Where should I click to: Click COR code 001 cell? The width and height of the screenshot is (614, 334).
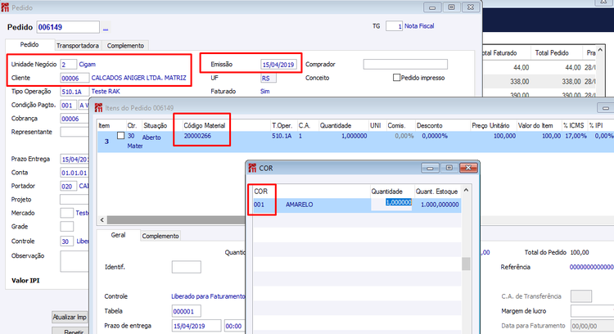point(260,205)
